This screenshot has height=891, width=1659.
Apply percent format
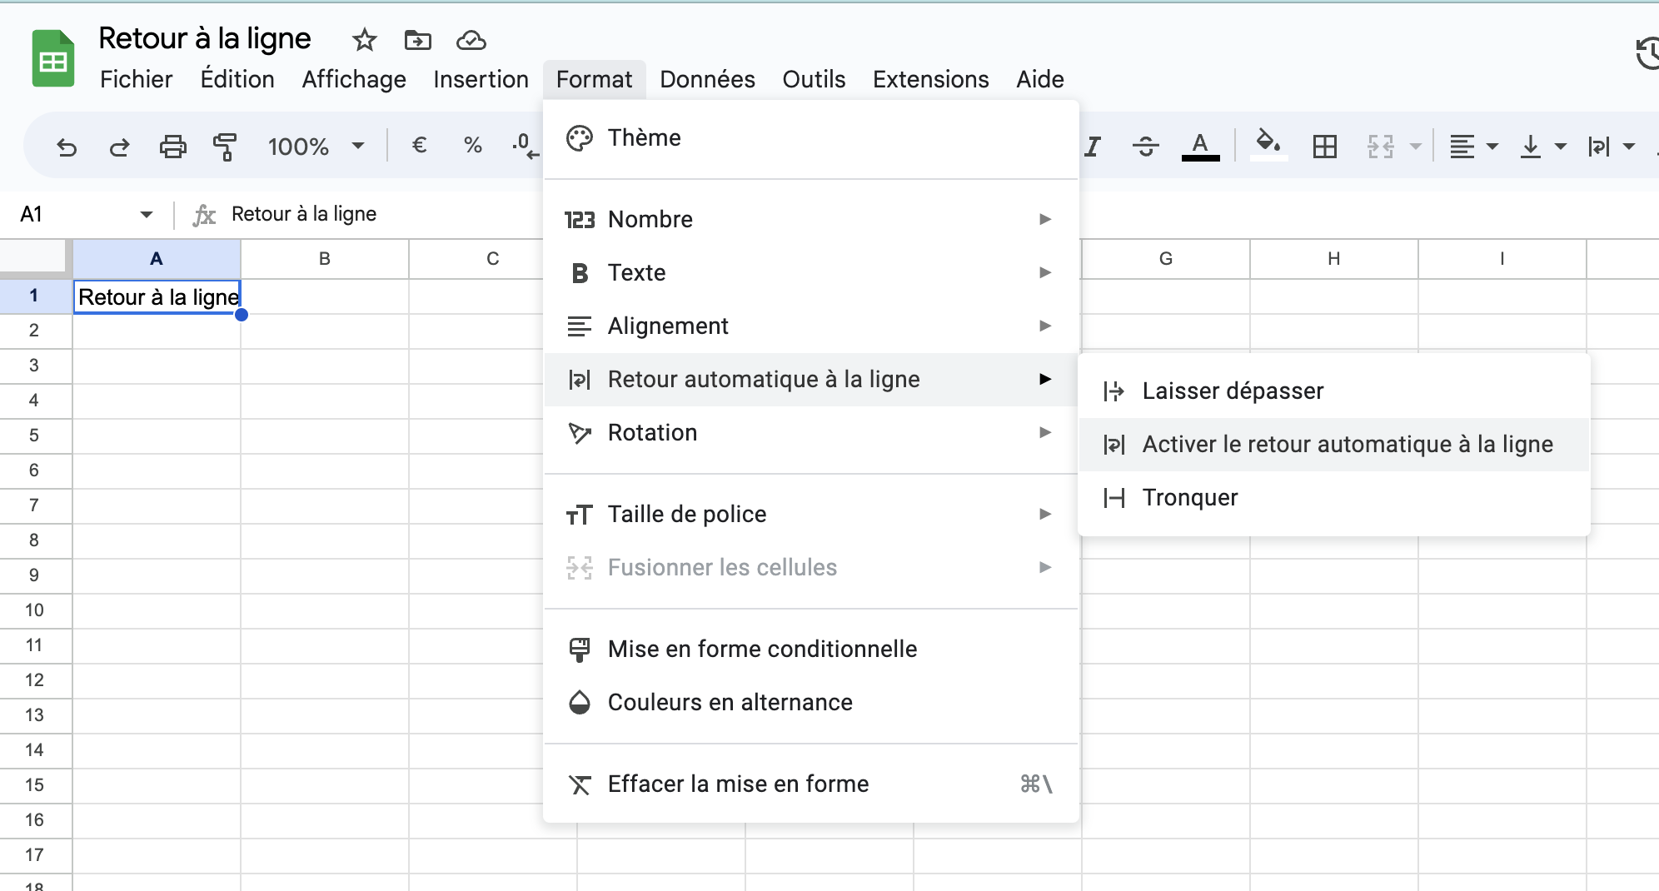472,146
